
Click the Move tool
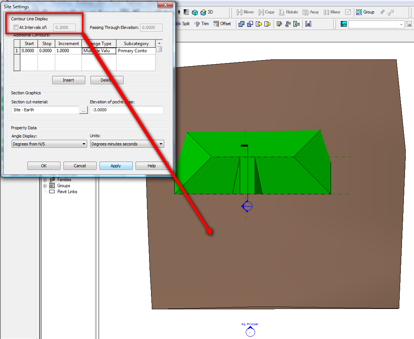coord(245,12)
